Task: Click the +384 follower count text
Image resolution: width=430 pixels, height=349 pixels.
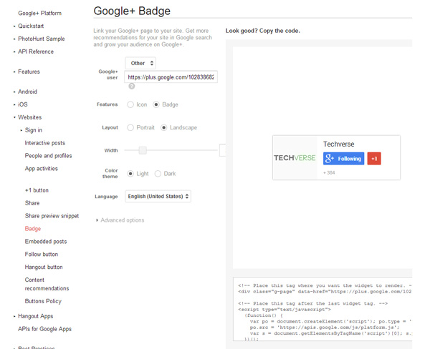Action: pyautogui.click(x=329, y=173)
